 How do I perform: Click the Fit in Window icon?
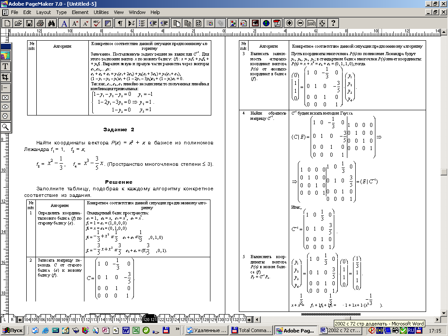click(x=322, y=23)
